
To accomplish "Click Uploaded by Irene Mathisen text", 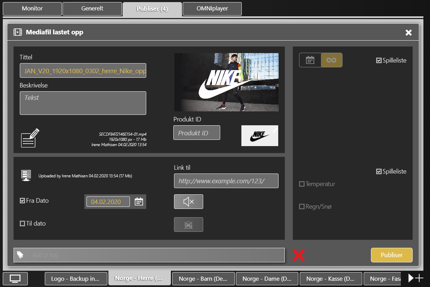I will [85, 176].
